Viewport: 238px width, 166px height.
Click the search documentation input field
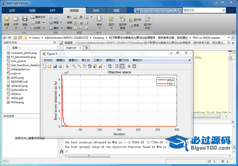(202, 10)
